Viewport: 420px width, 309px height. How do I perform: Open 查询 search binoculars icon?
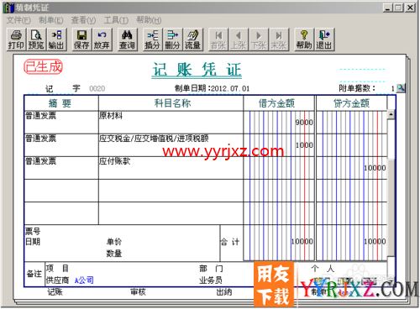(128, 39)
